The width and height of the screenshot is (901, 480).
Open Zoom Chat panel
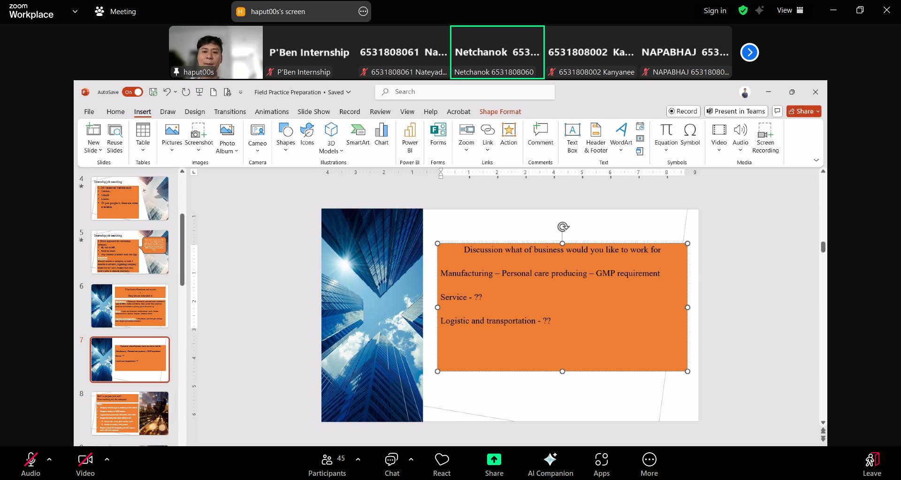tap(392, 464)
